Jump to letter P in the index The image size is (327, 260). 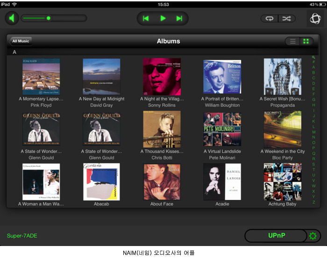pos(313,148)
